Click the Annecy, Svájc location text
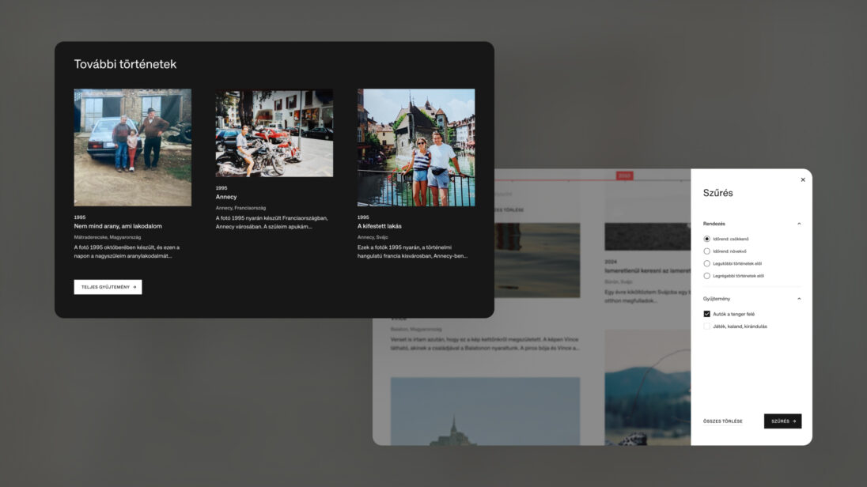Image resolution: width=867 pixels, height=487 pixels. click(373, 237)
